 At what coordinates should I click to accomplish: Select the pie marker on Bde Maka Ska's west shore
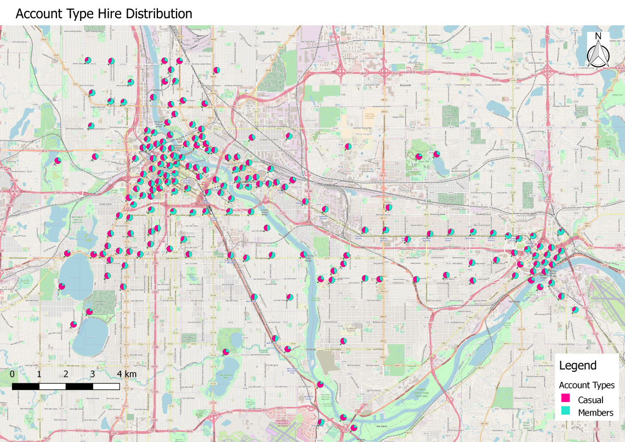tap(61, 286)
